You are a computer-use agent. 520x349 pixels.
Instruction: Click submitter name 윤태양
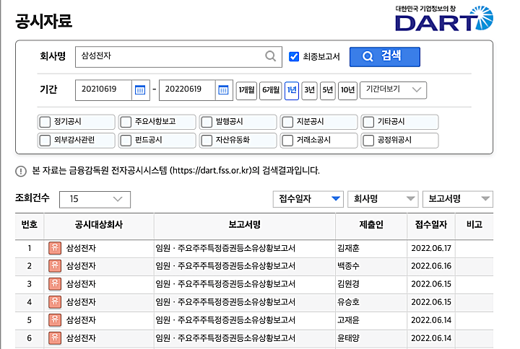point(348,338)
